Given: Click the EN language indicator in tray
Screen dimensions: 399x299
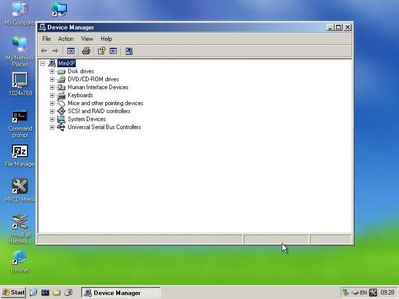Looking at the screenshot, I should pos(364,293).
